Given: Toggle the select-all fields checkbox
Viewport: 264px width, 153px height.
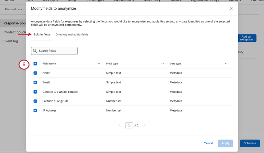Looking at the screenshot, I should point(35,64).
